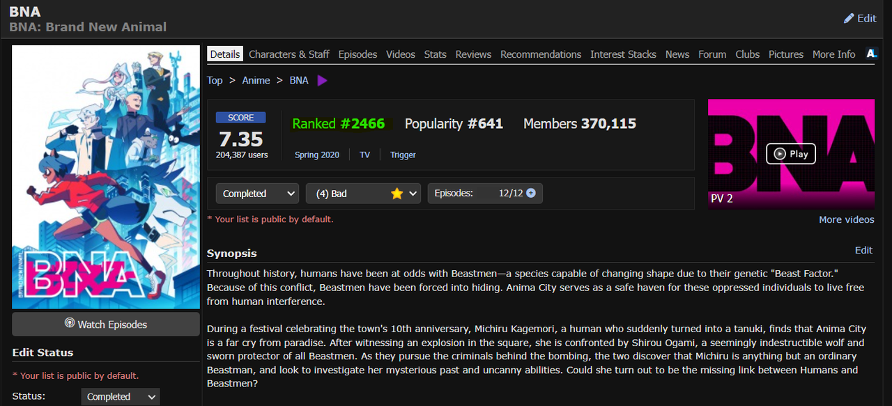This screenshot has width=892, height=406.
Task: Click the 7.35 score value
Action: coord(241,138)
